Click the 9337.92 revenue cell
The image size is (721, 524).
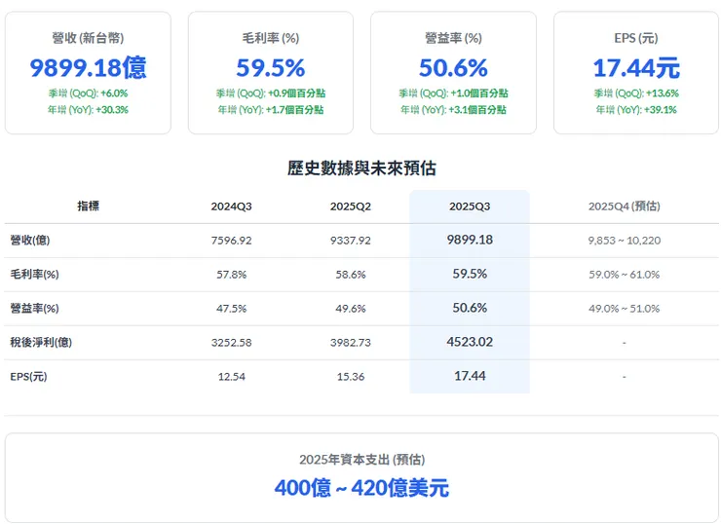pyautogui.click(x=351, y=241)
